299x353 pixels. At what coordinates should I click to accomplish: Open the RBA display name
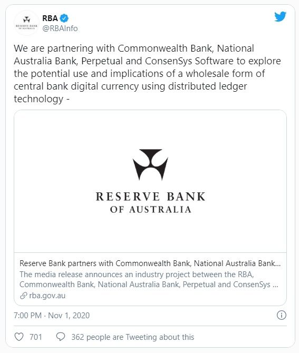[x=50, y=18]
